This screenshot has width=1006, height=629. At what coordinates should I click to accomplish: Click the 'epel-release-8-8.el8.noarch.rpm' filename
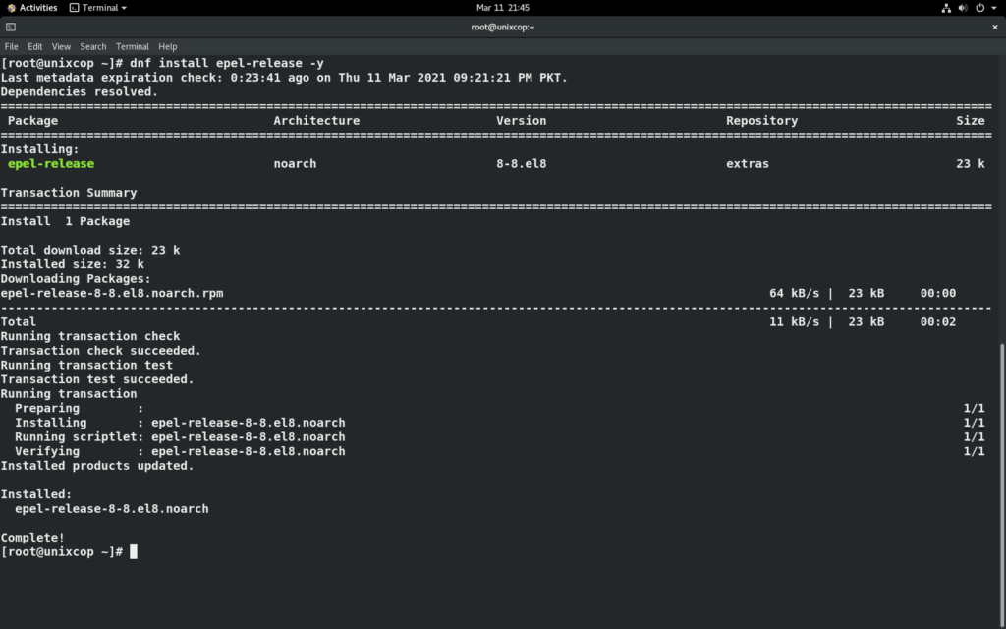pyautogui.click(x=112, y=293)
